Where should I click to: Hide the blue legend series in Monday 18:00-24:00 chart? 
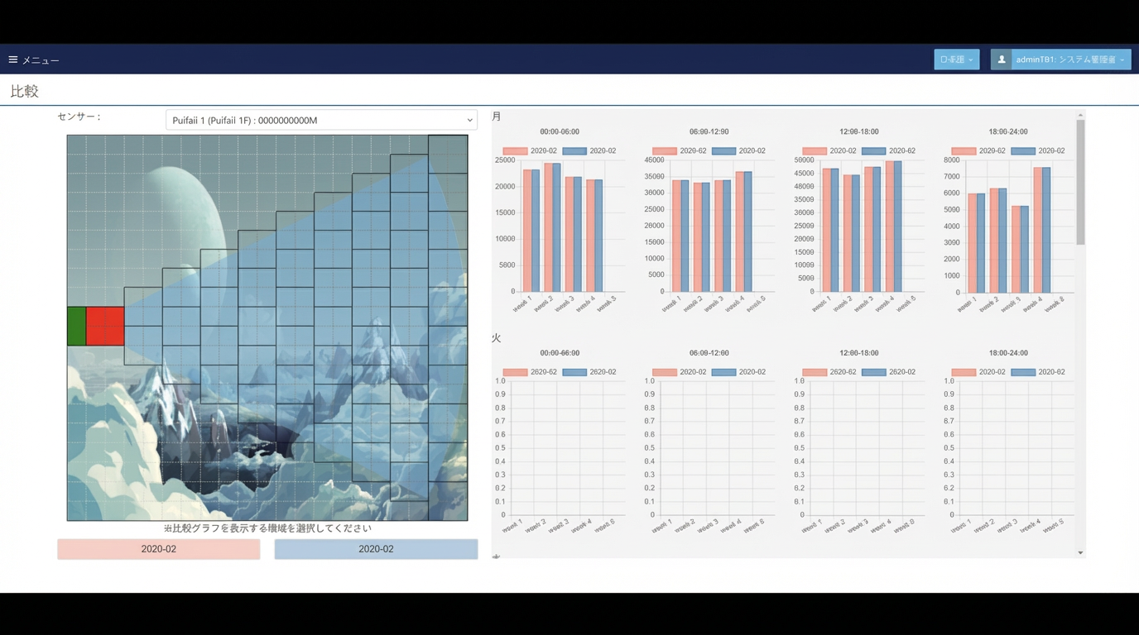point(1023,151)
